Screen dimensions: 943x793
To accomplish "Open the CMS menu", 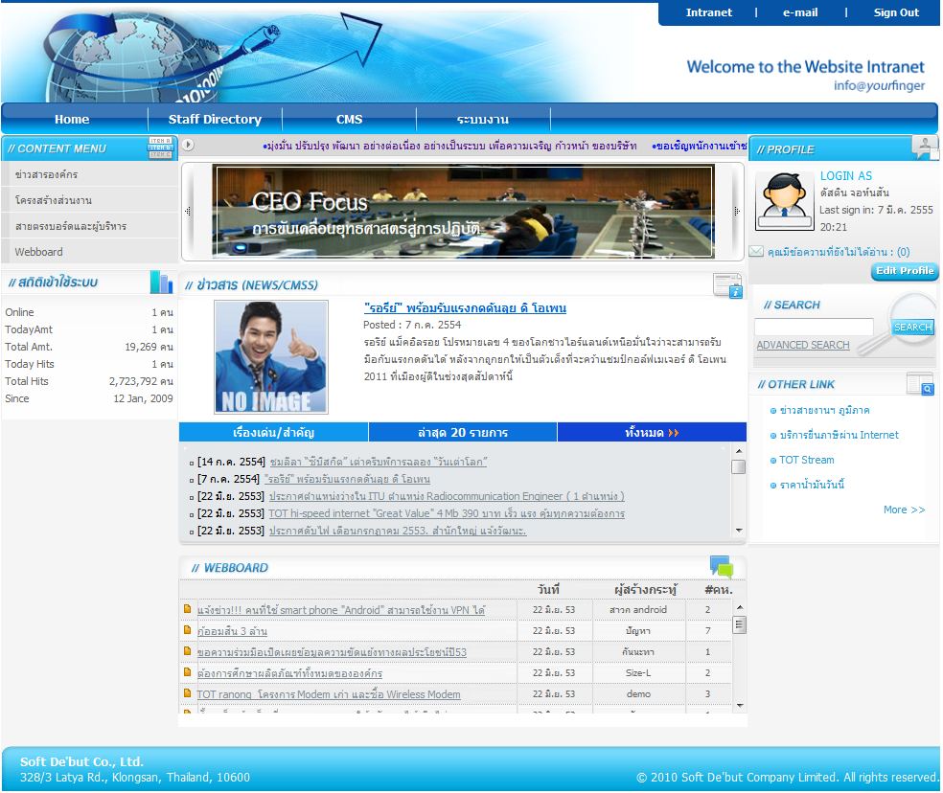I will click(350, 119).
